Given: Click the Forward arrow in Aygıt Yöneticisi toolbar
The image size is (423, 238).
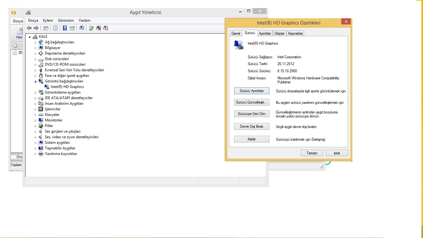Looking at the screenshot, I should [x=36, y=28].
